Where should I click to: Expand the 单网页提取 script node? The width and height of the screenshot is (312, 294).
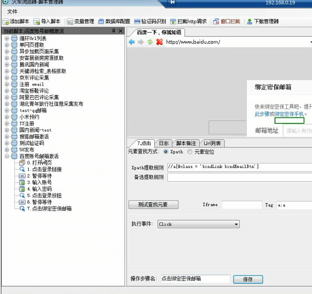click(7, 45)
